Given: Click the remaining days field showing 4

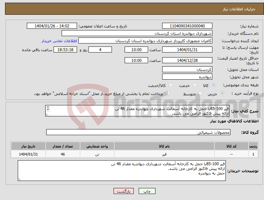Looking at the screenshot, I should pyautogui.click(x=100, y=49).
